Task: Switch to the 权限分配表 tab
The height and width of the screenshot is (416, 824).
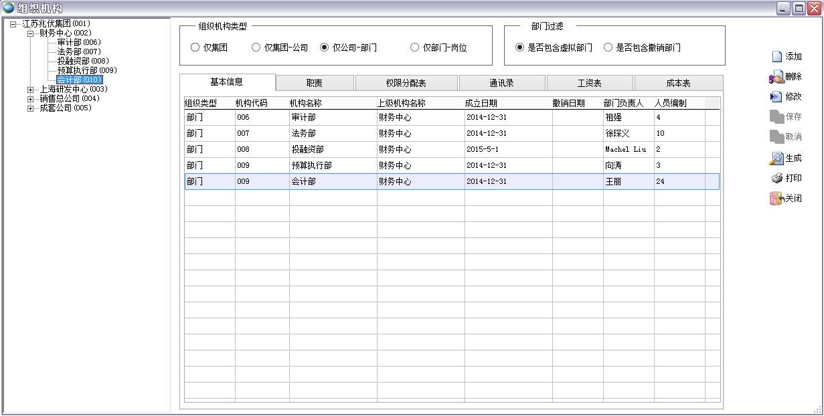Action: [406, 84]
